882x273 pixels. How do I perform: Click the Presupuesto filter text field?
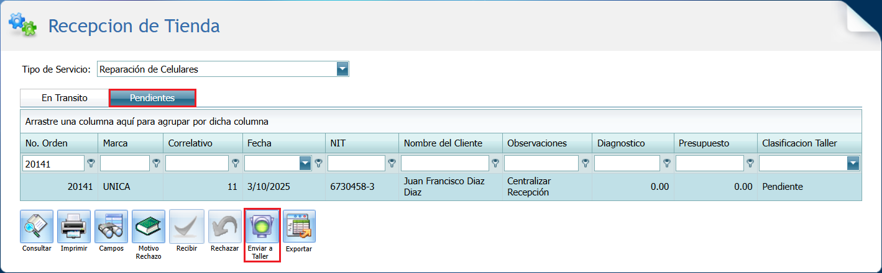710,163
